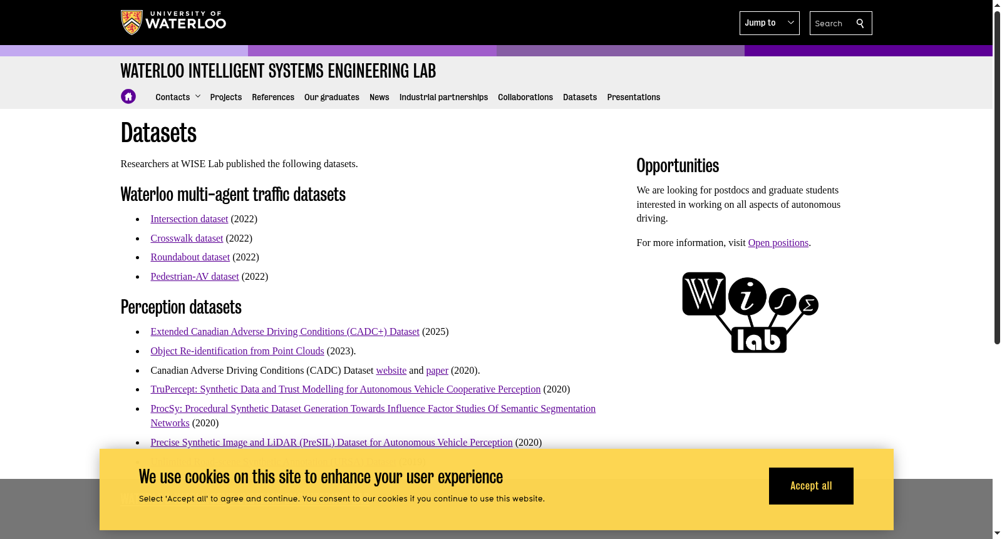Open Our graduates in navigation
The width and height of the screenshot is (1002, 539).
(x=332, y=97)
